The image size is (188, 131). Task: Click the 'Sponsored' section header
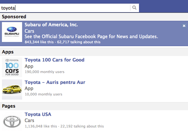(x=14, y=17)
